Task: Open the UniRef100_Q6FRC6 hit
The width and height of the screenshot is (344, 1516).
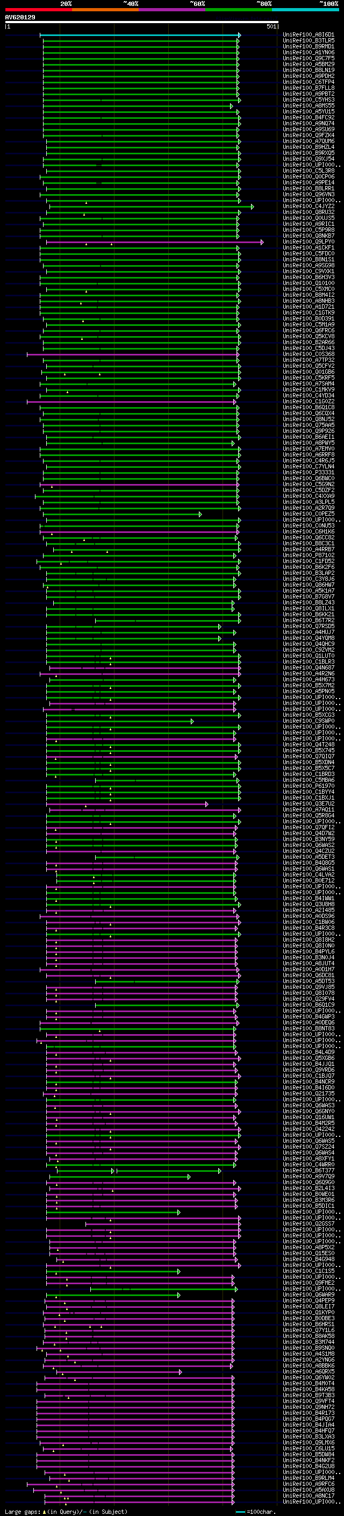Action: 308,331
